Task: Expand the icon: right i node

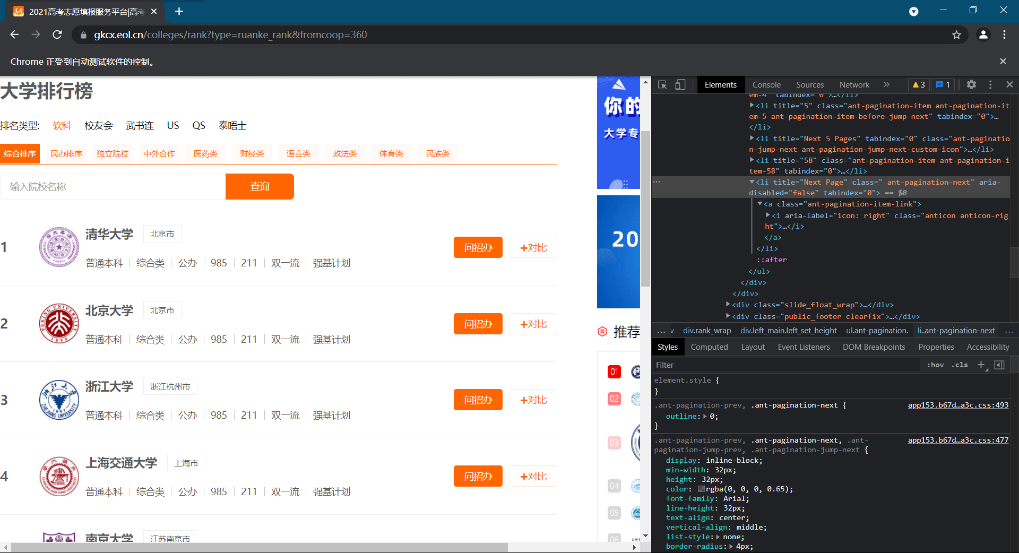Action: 768,215
